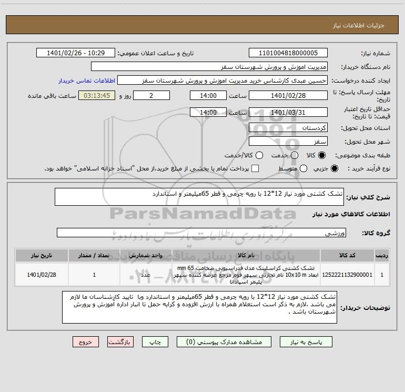The image size is (405, 392).
Task: Click the quantity cell showing 1
Action: [94, 275]
